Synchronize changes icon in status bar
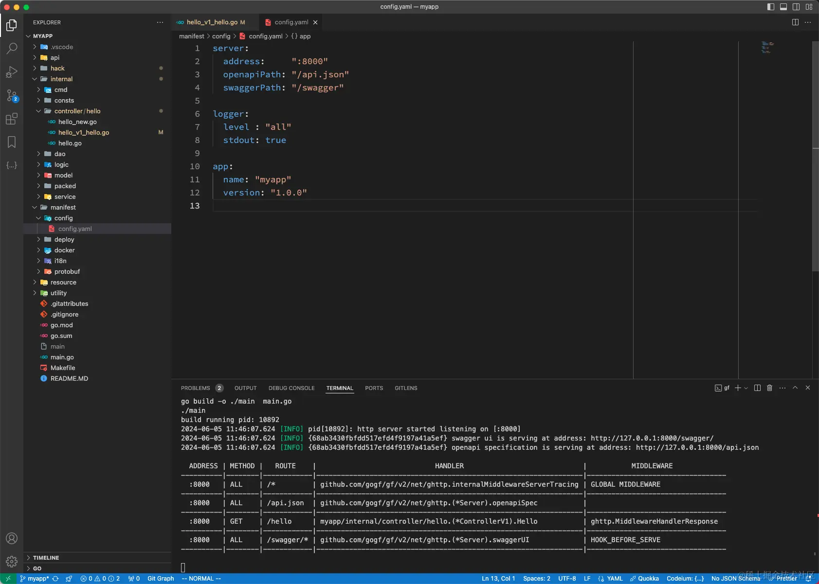 pyautogui.click(x=55, y=579)
